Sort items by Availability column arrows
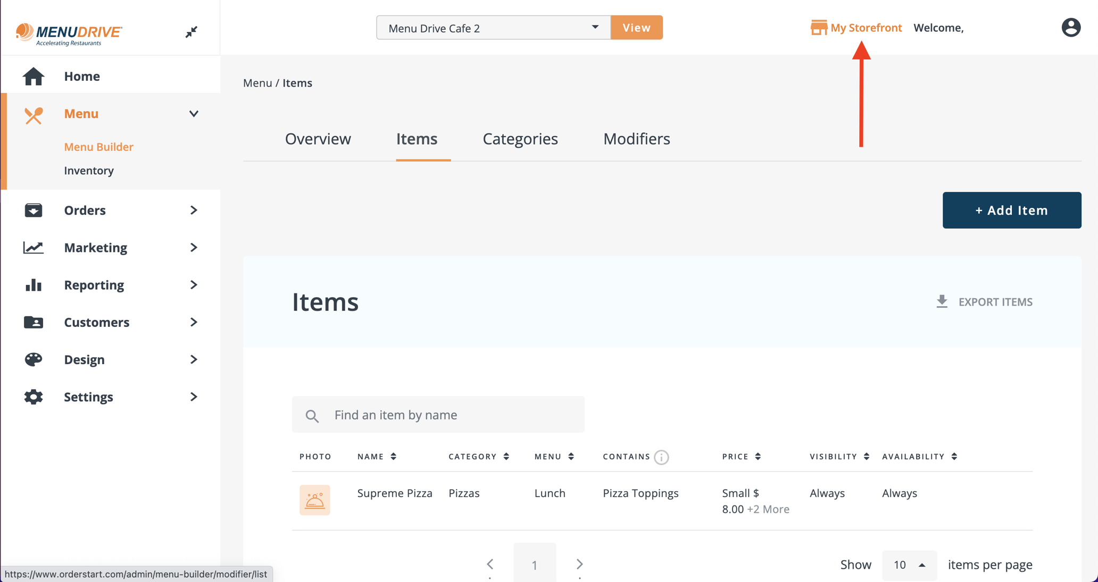 pos(954,457)
